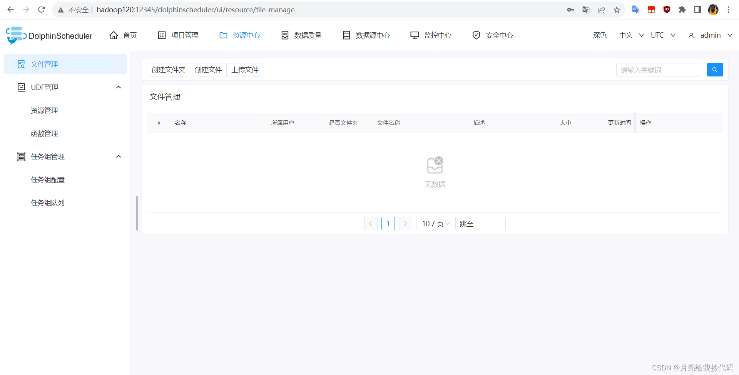
Task: Click the 大小 column header
Action: pos(565,123)
